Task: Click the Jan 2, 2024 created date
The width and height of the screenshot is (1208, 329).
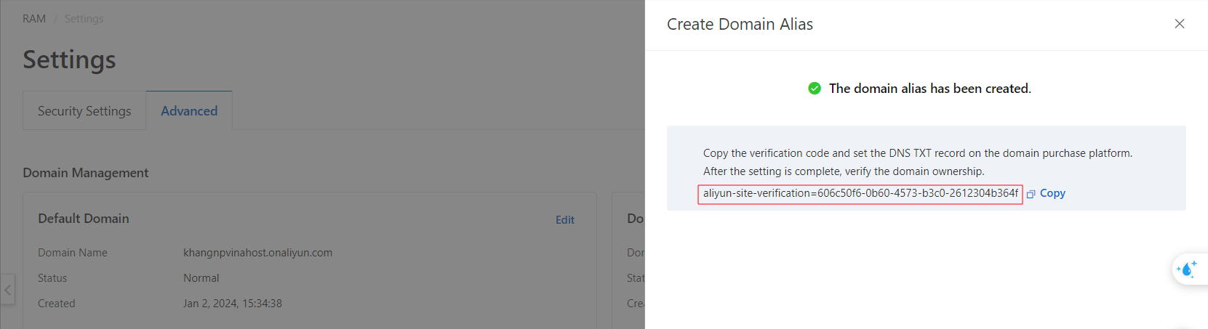Action: coord(232,304)
